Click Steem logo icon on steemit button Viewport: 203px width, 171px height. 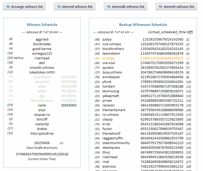pyautogui.click(x=161, y=7)
